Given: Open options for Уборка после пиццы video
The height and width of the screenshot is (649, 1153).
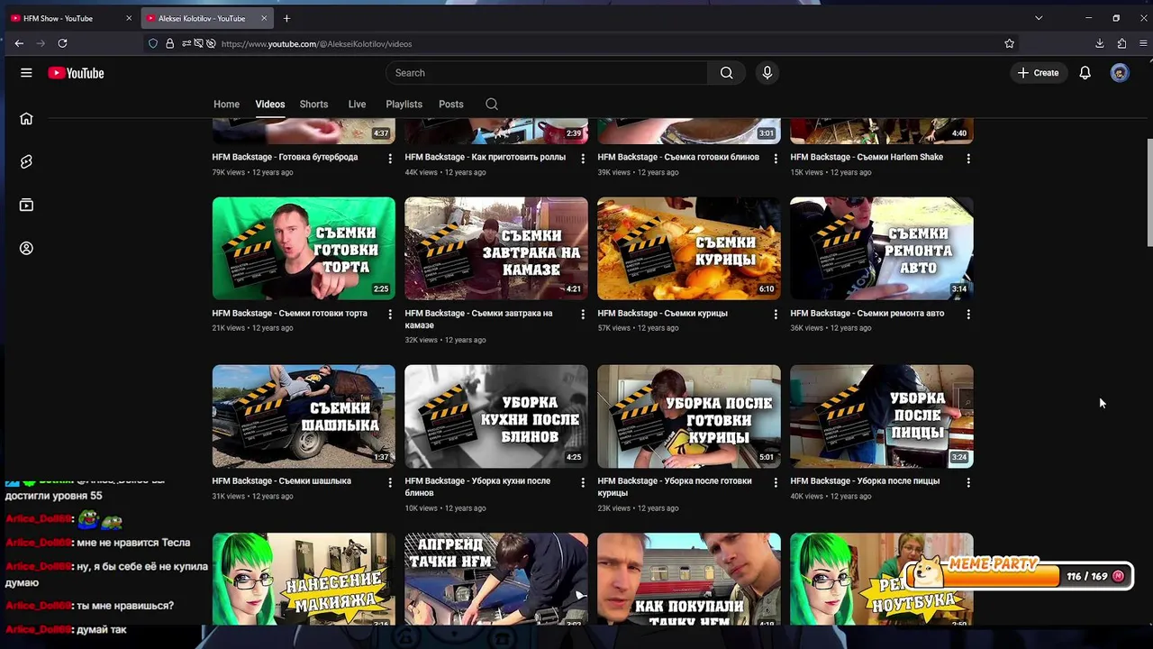Looking at the screenshot, I should tap(968, 482).
